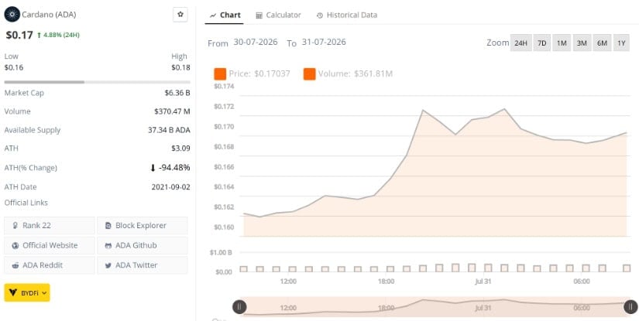Open the ADA Reddit link
Screen dimensions: 639x321
click(50, 265)
